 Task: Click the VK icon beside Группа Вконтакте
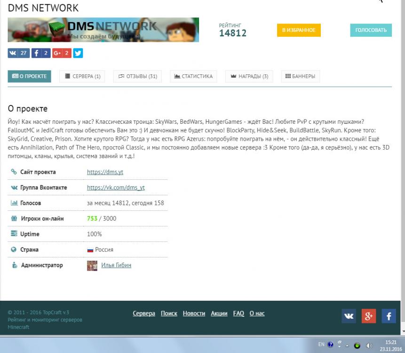(14, 188)
